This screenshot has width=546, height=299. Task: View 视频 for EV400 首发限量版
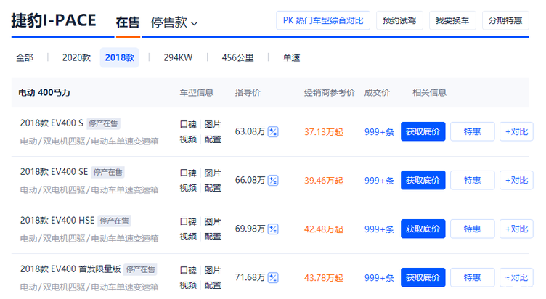click(188, 285)
